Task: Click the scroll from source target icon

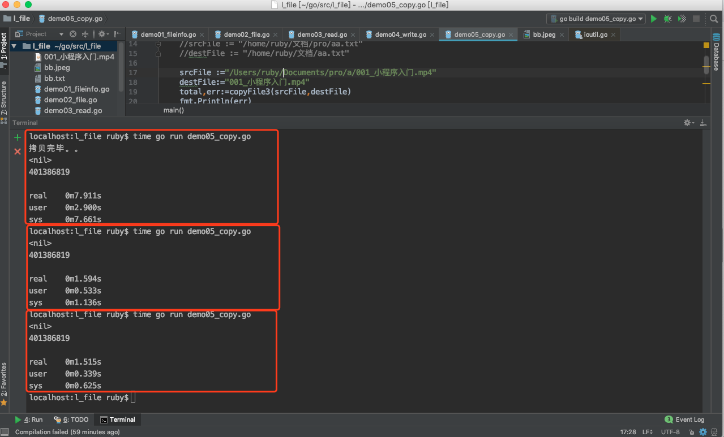Action: click(x=73, y=34)
